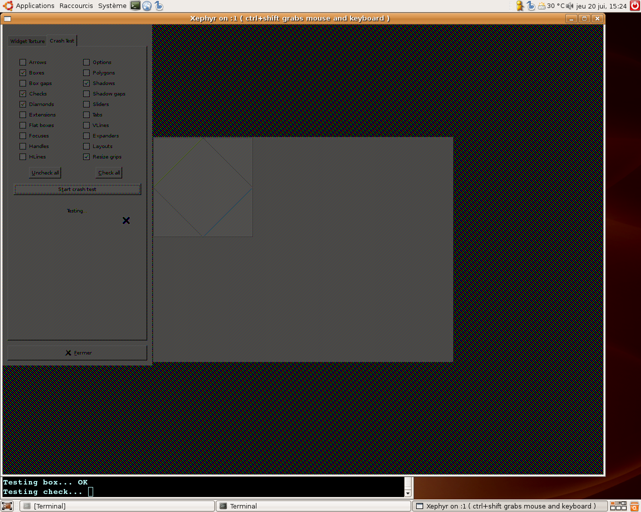The height and width of the screenshot is (512, 641).
Task: Click the yellow messenger buddy tray icon
Action: point(520,6)
